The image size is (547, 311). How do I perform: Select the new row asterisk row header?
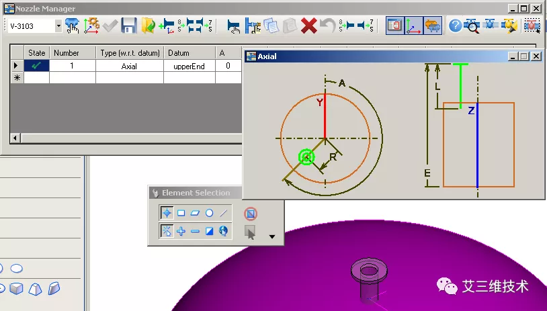coord(17,78)
